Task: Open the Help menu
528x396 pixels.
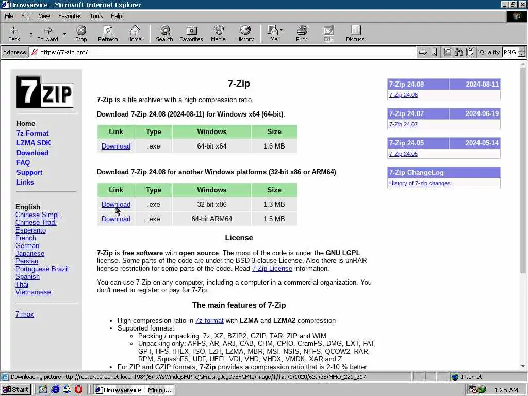Action: [x=116, y=16]
